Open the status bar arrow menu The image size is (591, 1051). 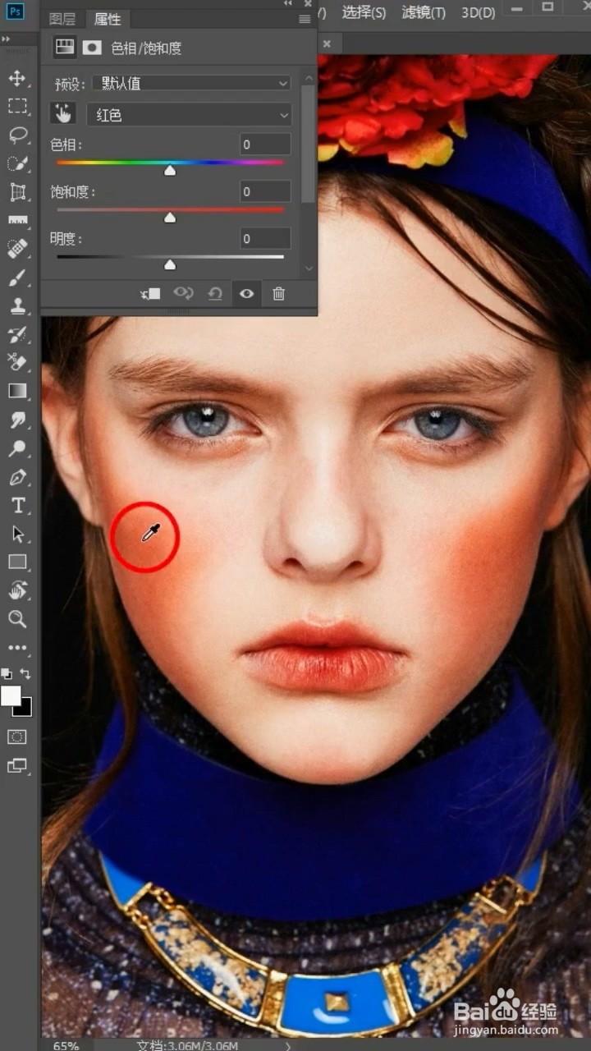pyautogui.click(x=287, y=1045)
